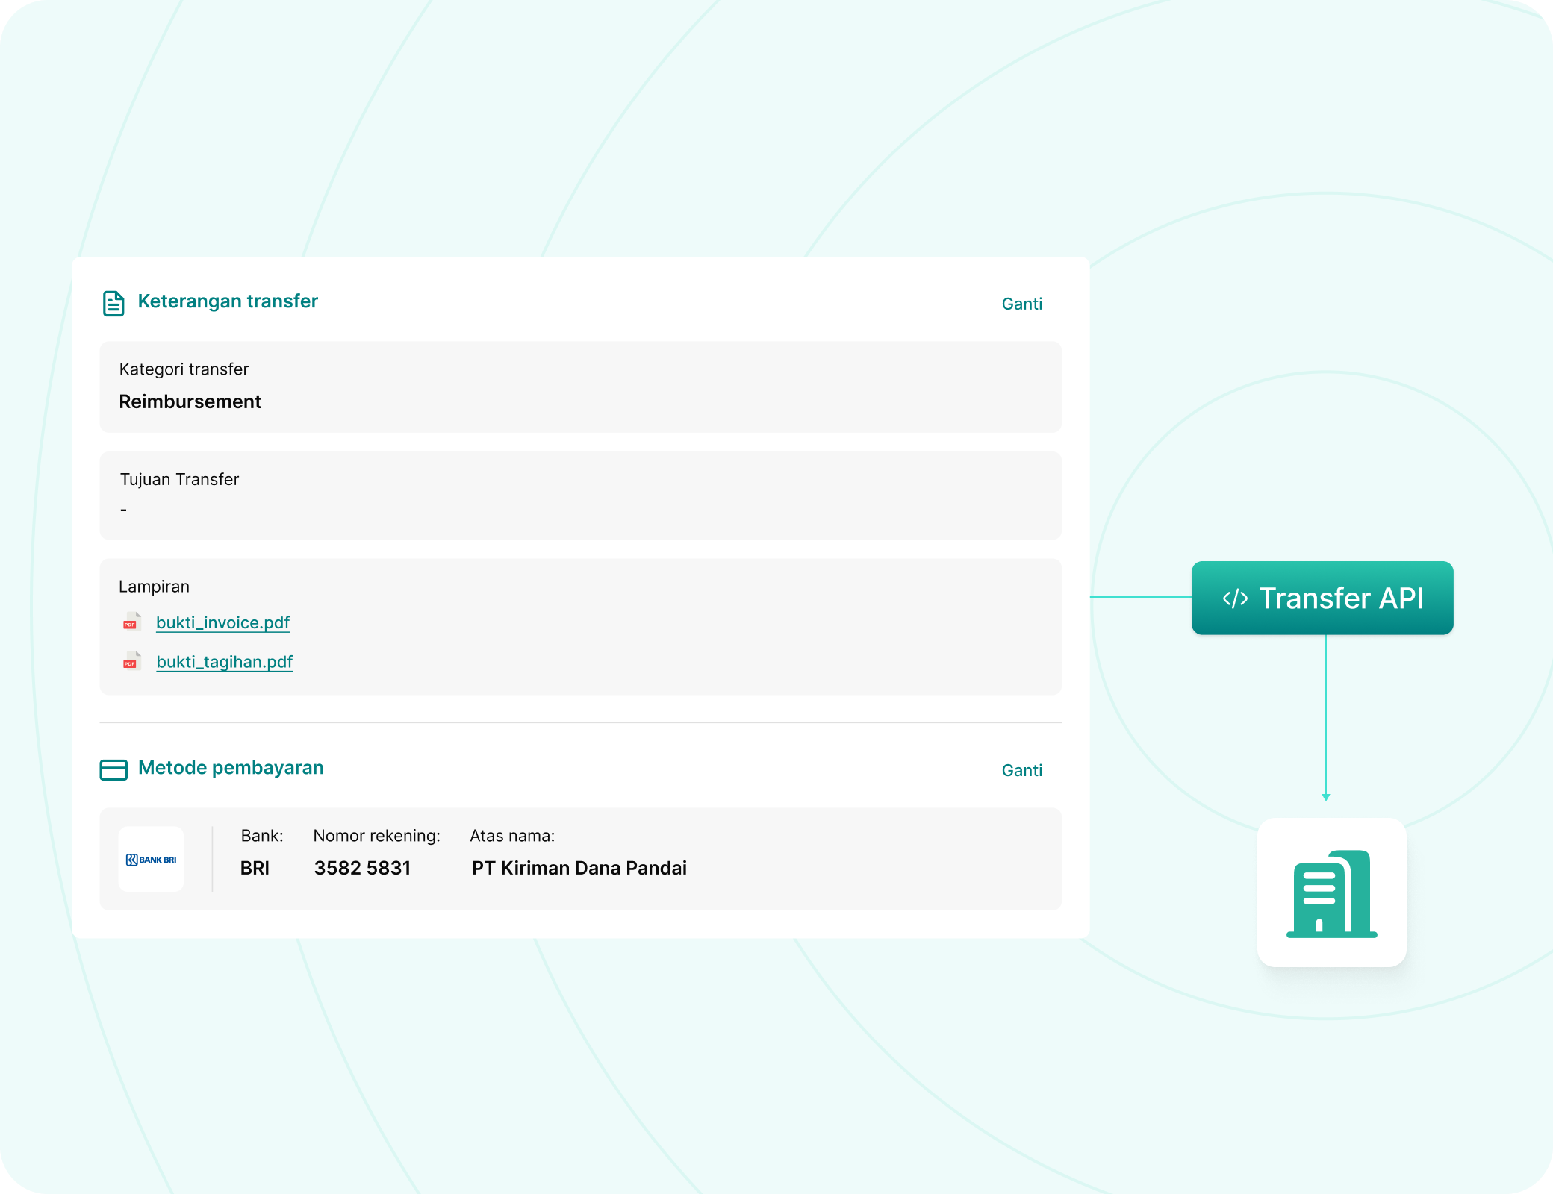Select the Kategori transfer Reimbursement field
The width and height of the screenshot is (1553, 1194).
(x=580, y=387)
